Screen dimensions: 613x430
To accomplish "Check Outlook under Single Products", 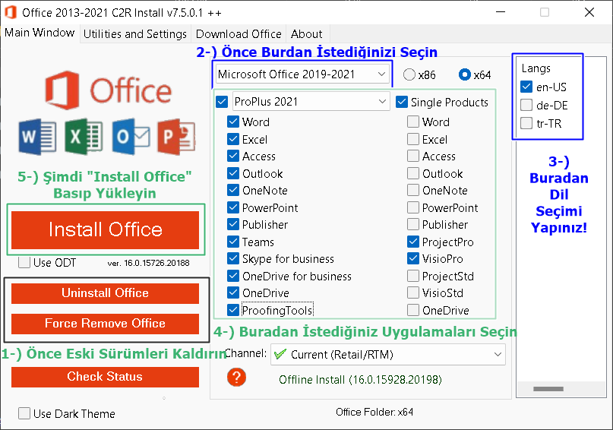I will pos(413,173).
